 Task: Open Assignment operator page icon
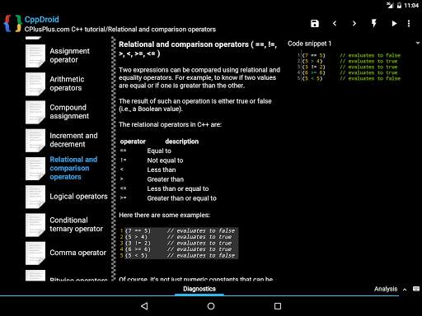click(35, 56)
